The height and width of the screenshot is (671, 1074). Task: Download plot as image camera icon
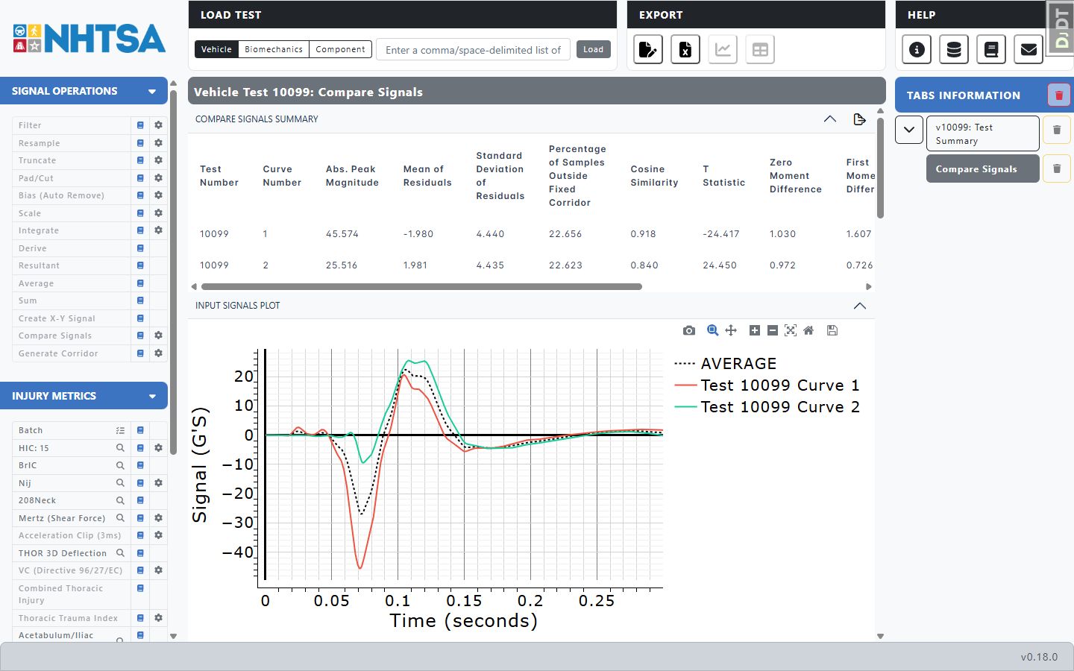[x=689, y=330]
